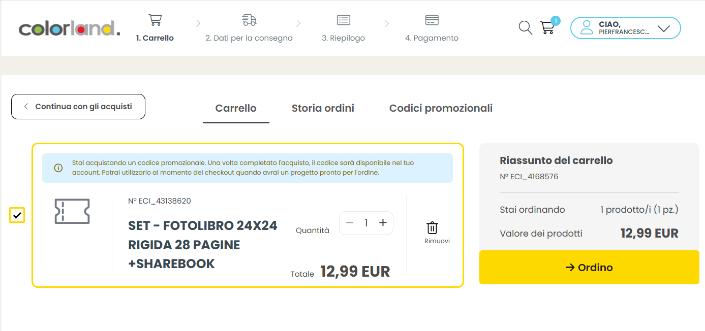Click the product title SET - FOTOLIBRO 24X24
The image size is (705, 331).
point(202,226)
